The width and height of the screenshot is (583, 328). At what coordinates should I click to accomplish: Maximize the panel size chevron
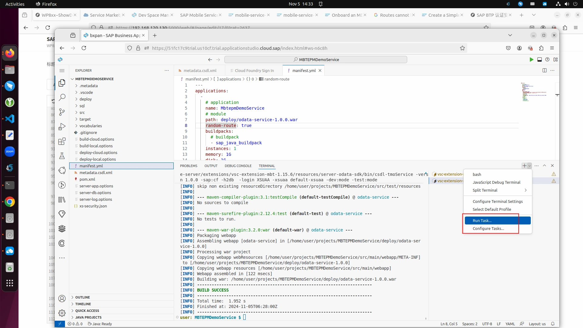point(544,166)
